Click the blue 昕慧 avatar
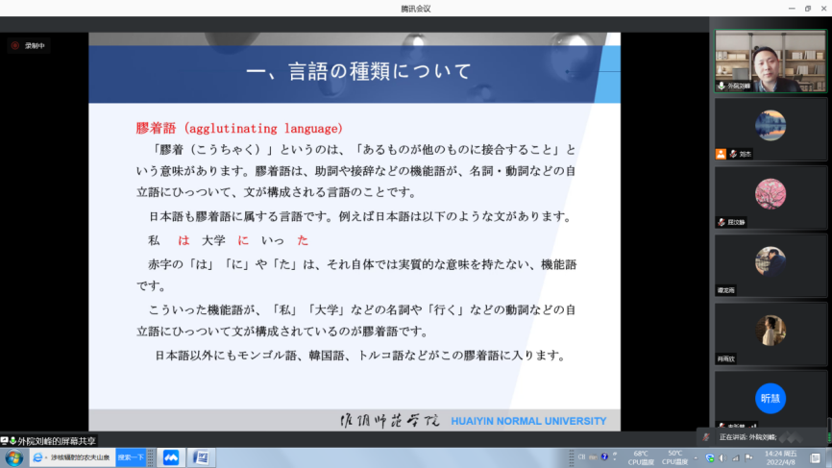 point(770,398)
